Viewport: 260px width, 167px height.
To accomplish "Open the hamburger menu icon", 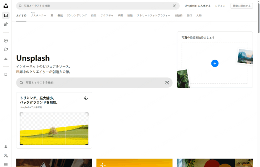I will pyautogui.click(x=6, y=164).
